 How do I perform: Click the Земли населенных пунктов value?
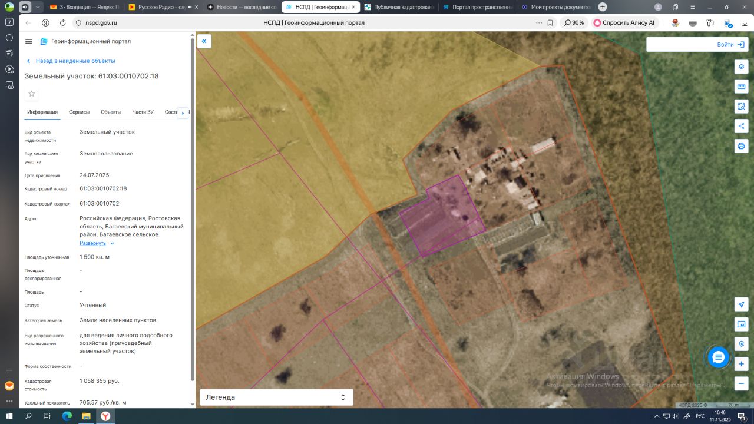click(x=118, y=320)
